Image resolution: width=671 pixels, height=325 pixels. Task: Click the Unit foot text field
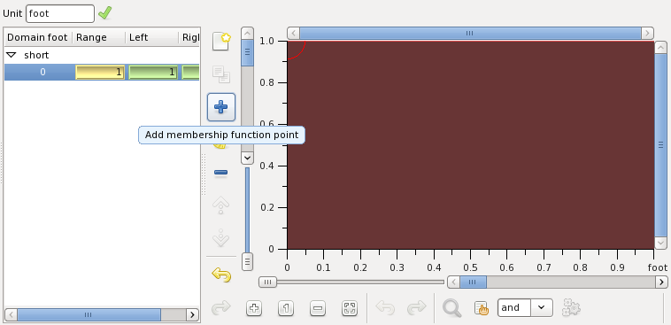point(60,13)
